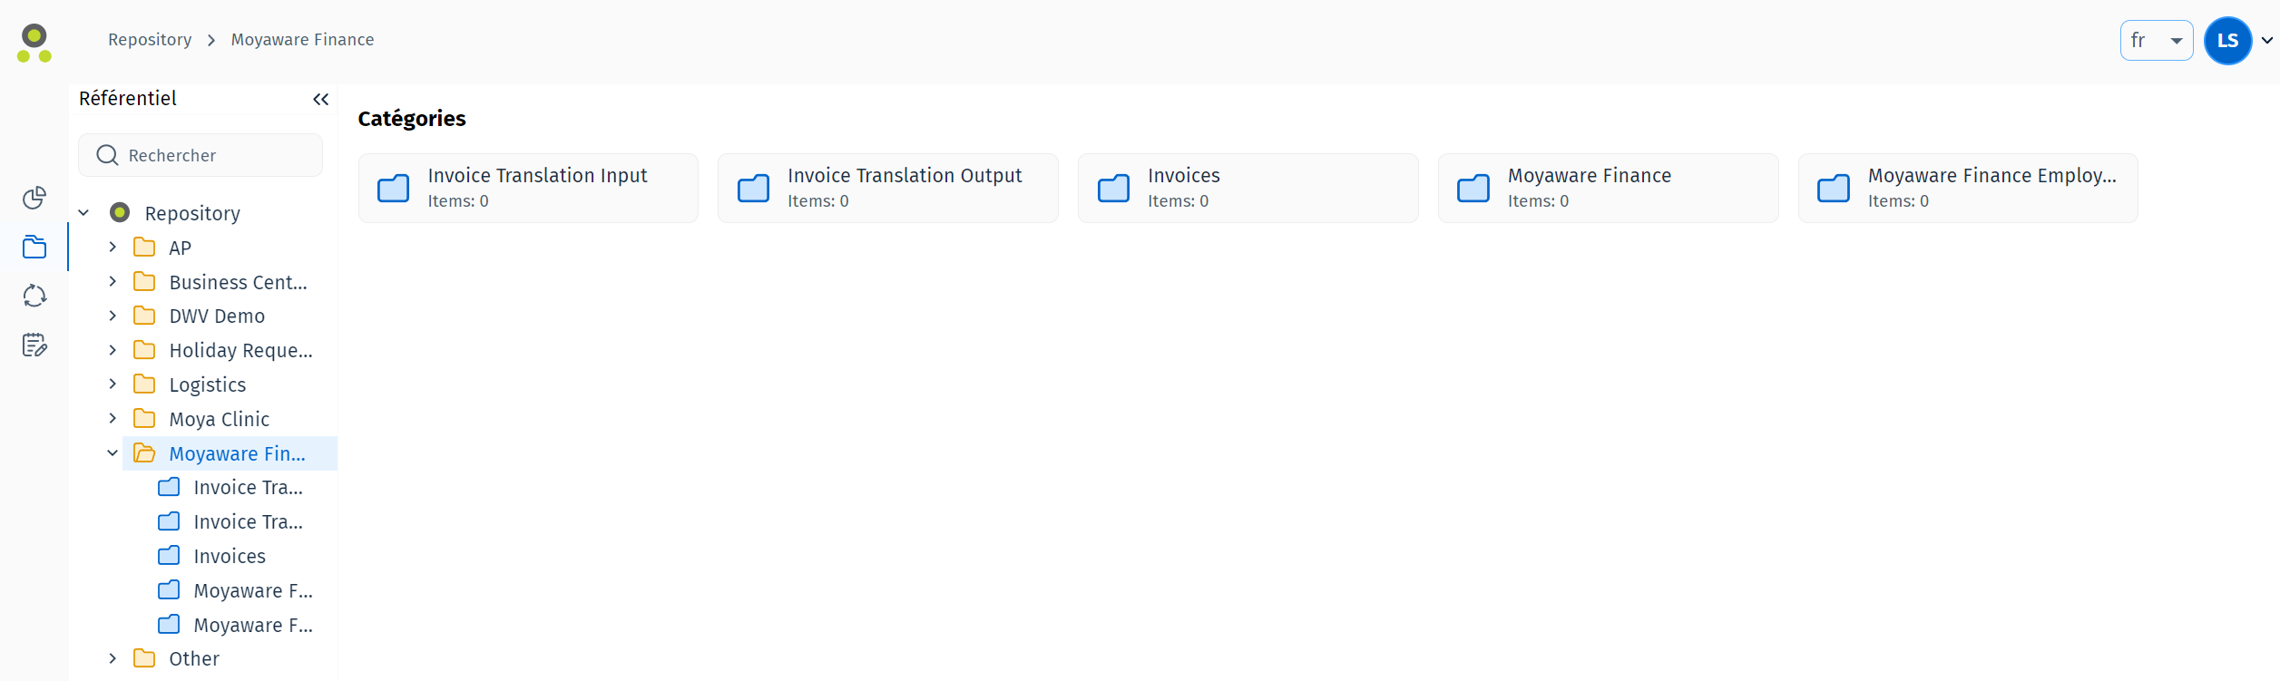Open the fr language dropdown
The image size is (2280, 681).
(2156, 41)
